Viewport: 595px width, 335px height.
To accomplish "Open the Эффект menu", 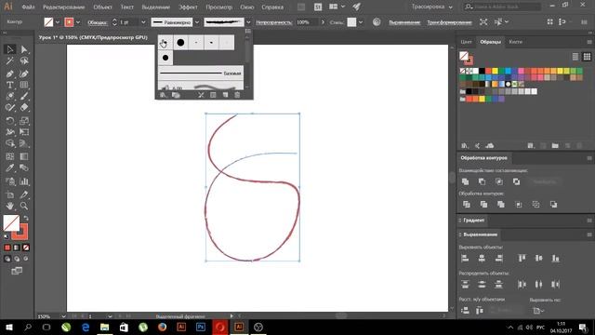I will click(x=188, y=7).
